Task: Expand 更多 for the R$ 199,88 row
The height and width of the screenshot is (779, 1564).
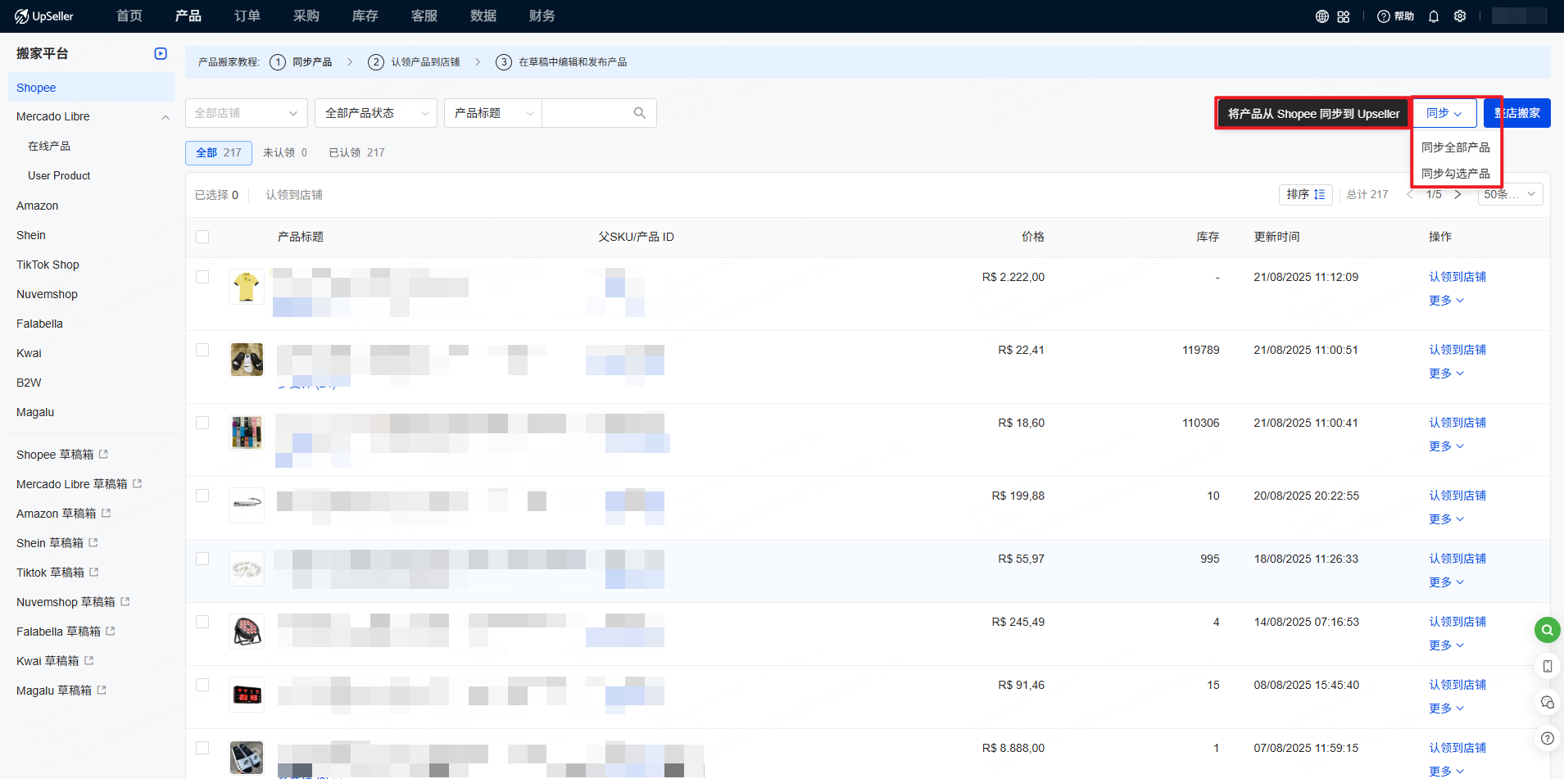Action: pos(1446,519)
